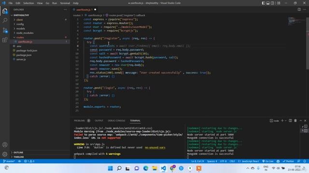Split the terminal
This screenshot has height=173, width=309.
pos(290,121)
